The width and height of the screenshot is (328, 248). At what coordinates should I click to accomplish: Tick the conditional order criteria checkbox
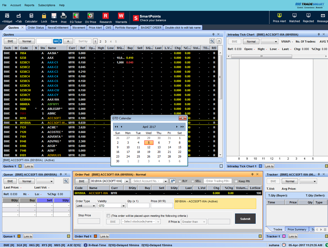pos(108,216)
